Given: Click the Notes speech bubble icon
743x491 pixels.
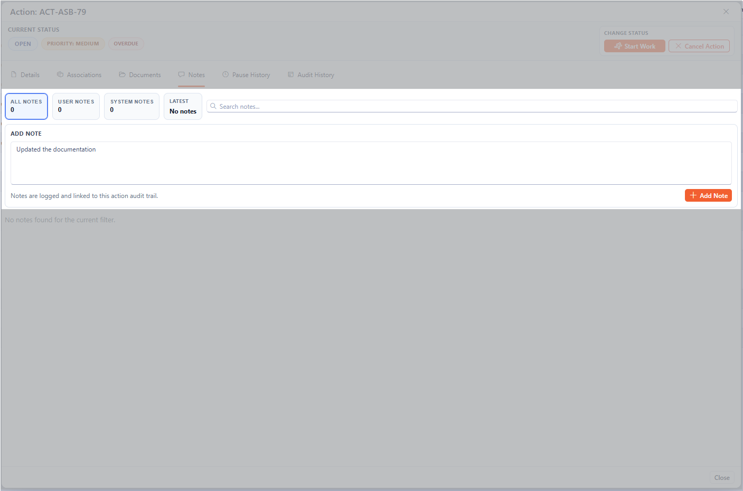Looking at the screenshot, I should (x=181, y=74).
